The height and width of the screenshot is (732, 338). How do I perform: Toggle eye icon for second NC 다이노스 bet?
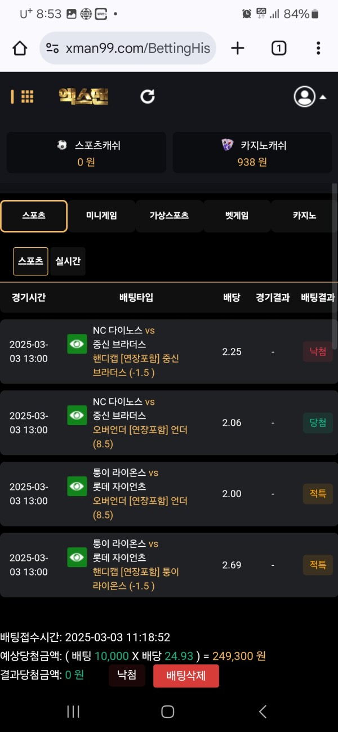point(77,415)
